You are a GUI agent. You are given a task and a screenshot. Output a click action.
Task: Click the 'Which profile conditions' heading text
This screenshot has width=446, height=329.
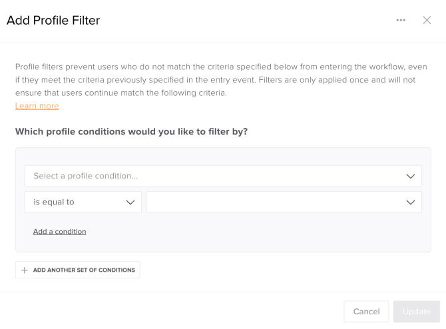click(x=131, y=132)
